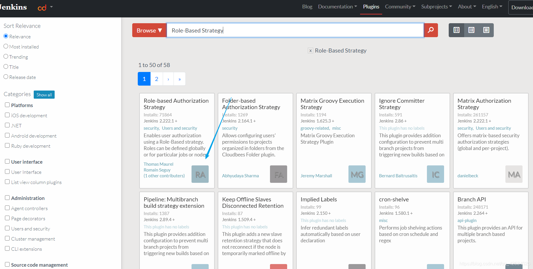Open the MA plugin icon
This screenshot has height=269, width=533.
514,174
